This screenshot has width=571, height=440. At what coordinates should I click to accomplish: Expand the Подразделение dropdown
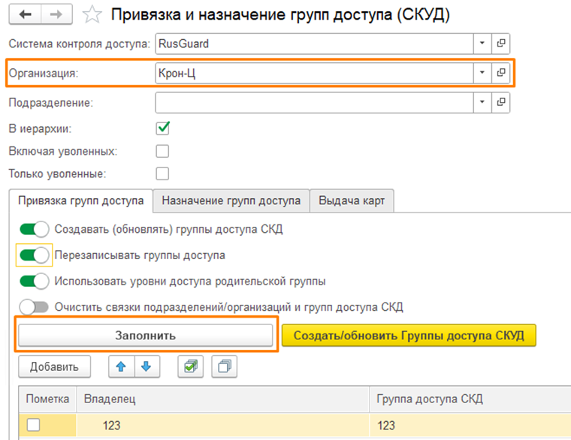pyautogui.click(x=481, y=102)
